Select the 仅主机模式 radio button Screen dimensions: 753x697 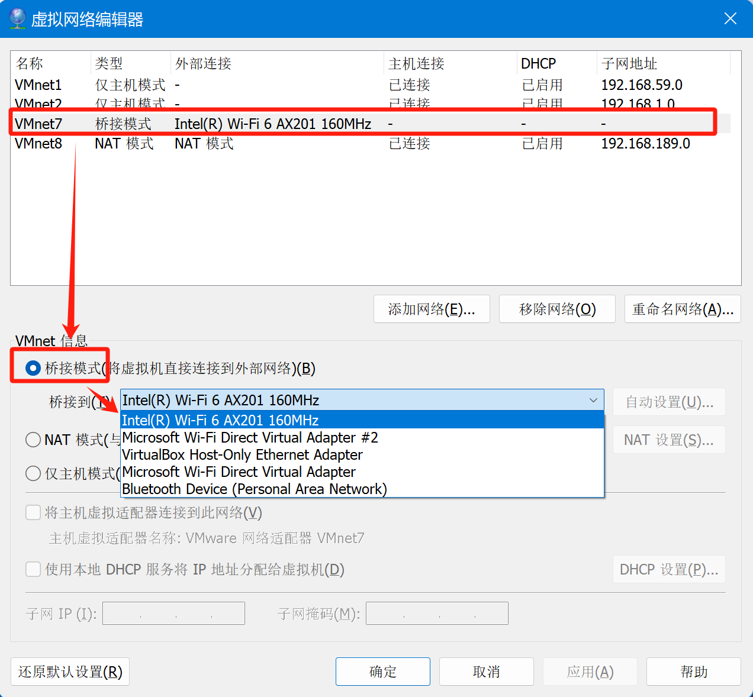33,473
